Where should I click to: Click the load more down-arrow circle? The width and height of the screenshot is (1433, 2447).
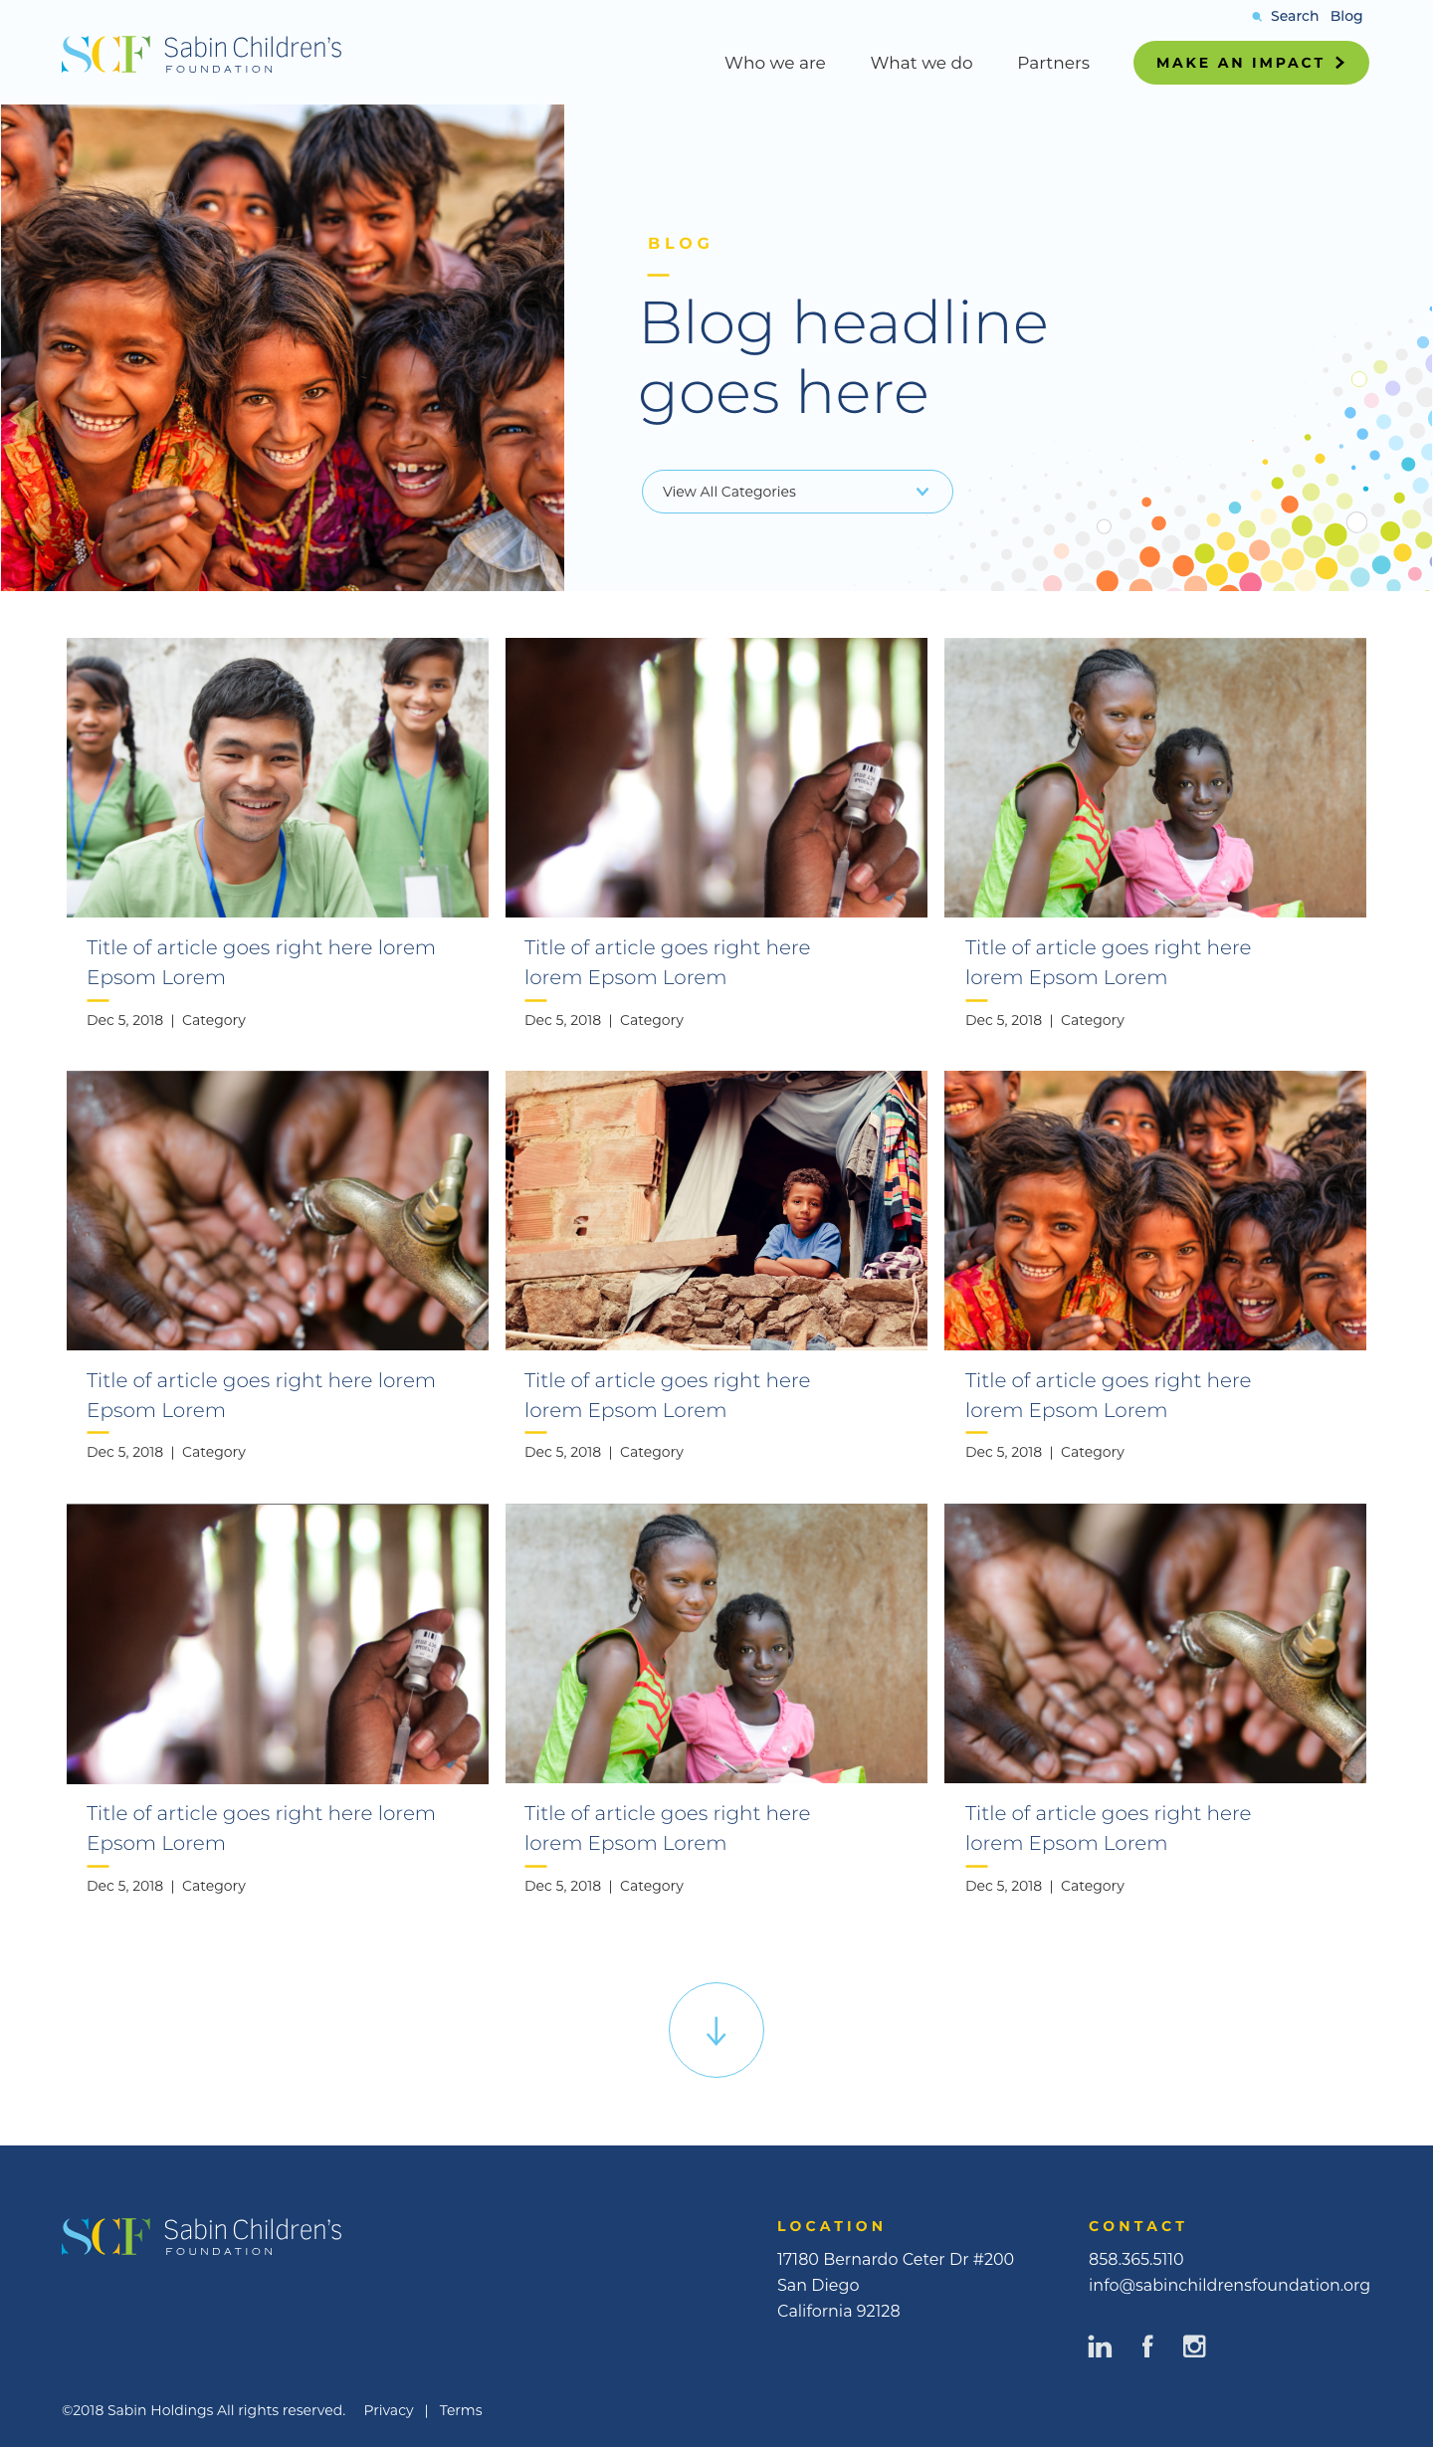(x=716, y=2030)
